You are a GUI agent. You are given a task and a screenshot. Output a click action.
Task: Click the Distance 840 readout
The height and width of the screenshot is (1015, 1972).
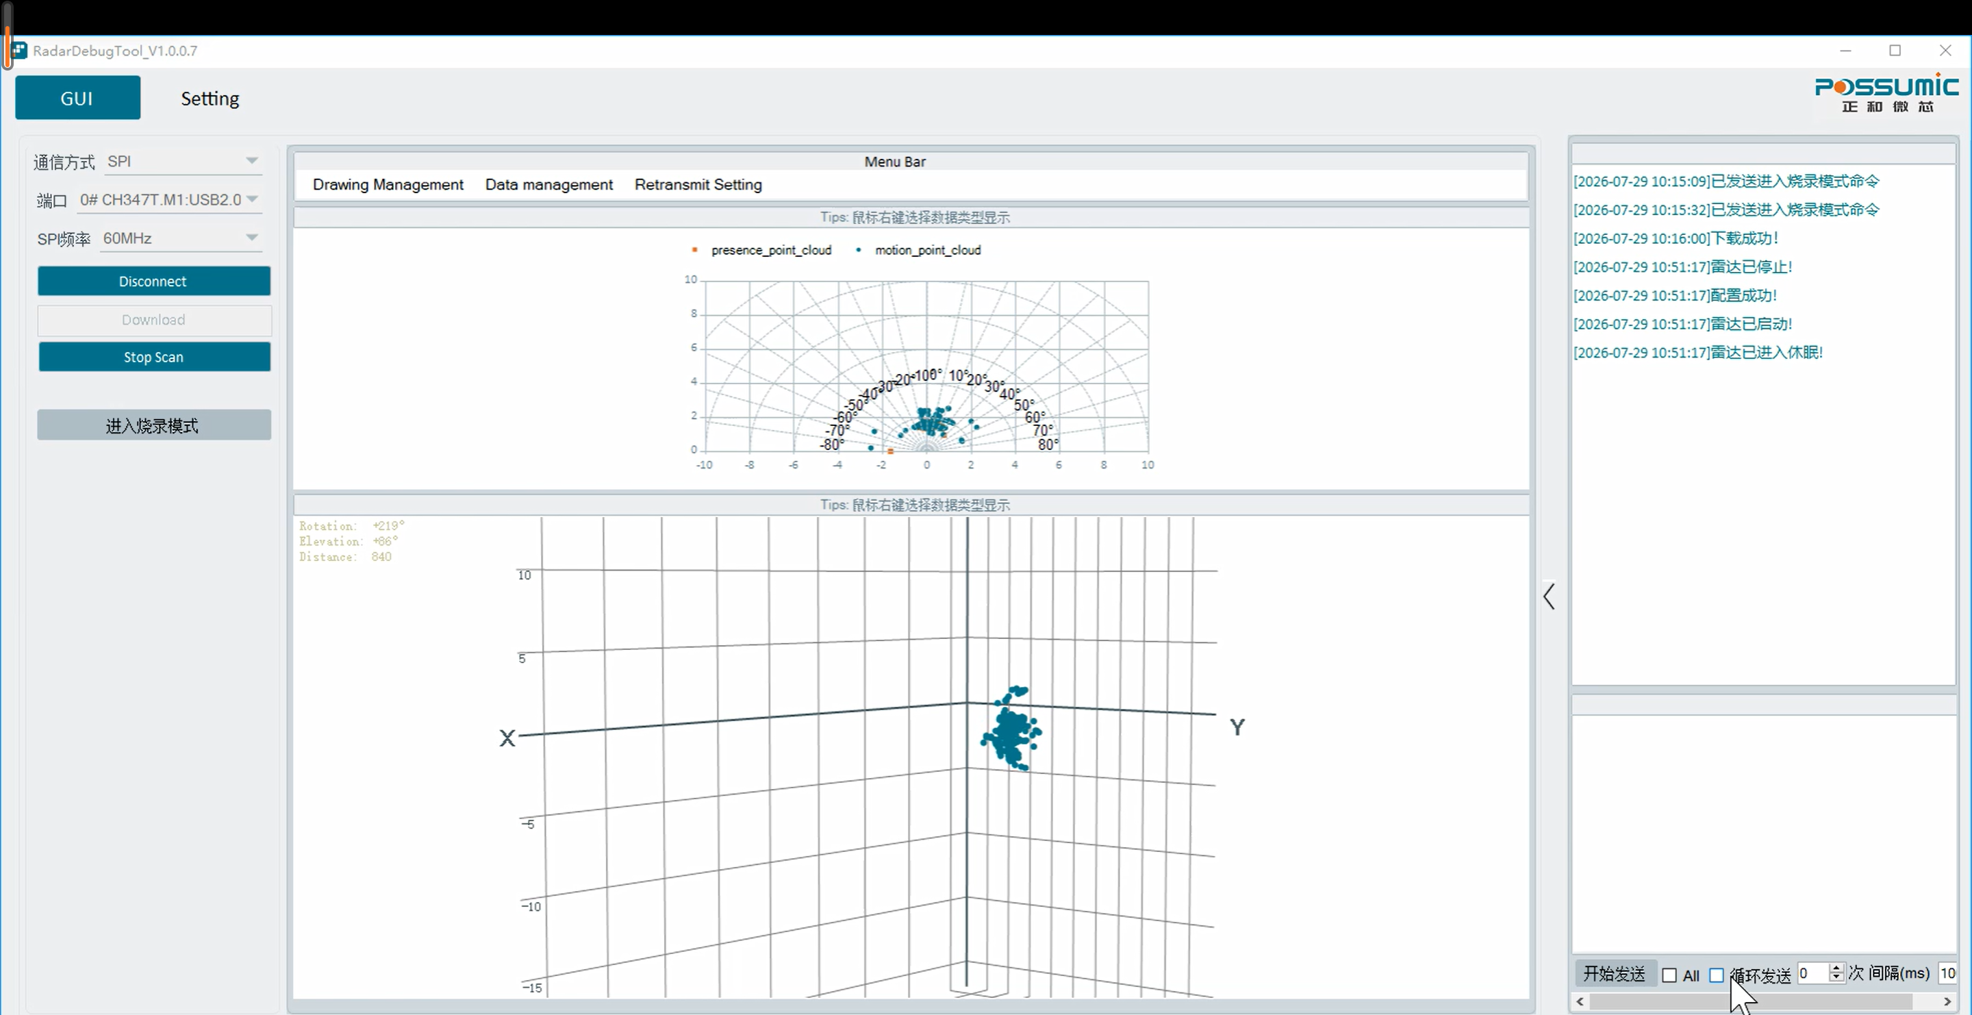coord(345,557)
